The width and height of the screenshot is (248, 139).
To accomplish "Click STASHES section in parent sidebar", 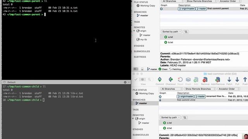I will [139, 46].
